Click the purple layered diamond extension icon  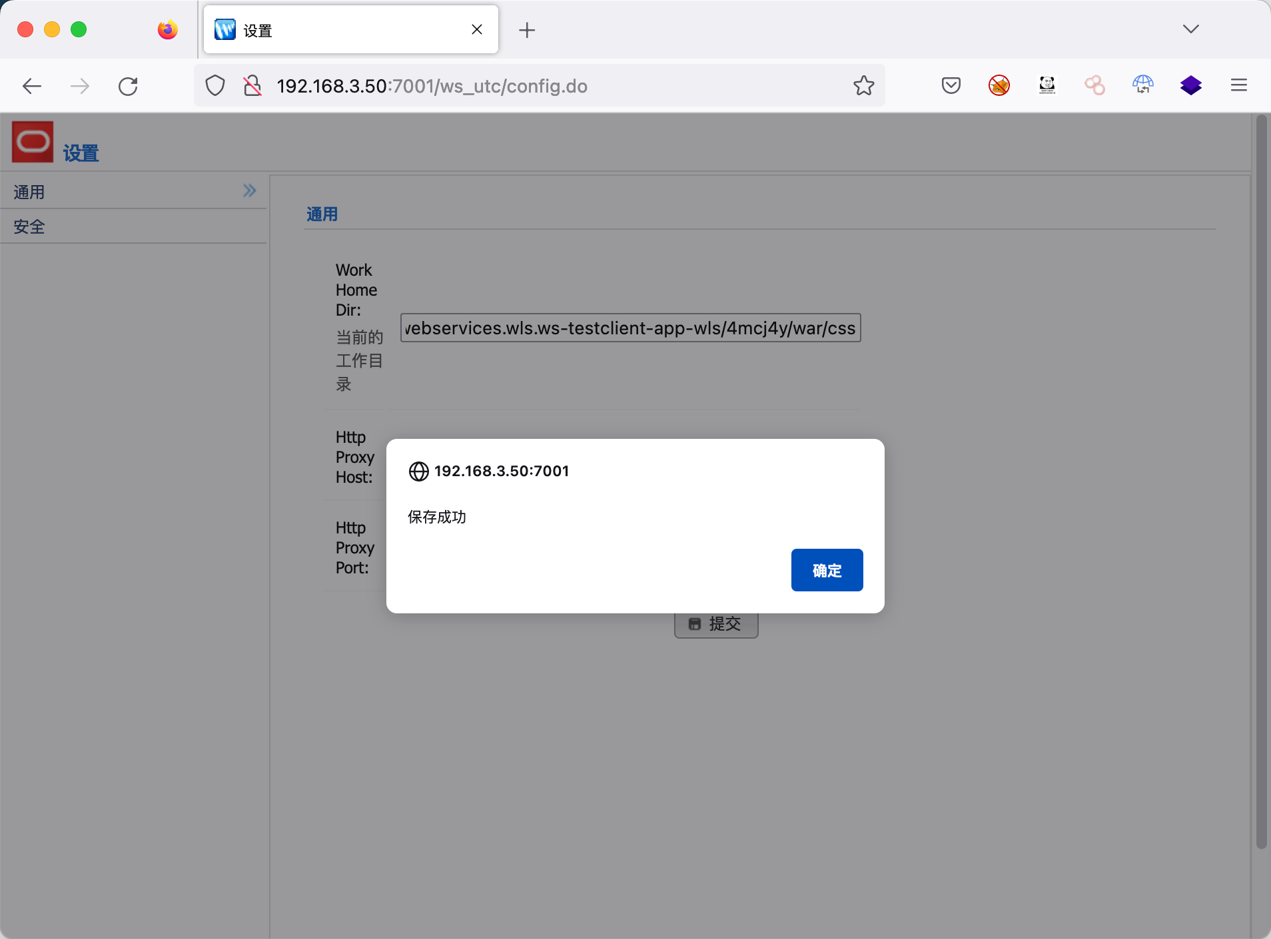(1190, 86)
